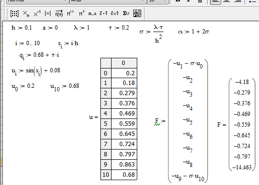The height and width of the screenshot is (185, 259).
Task: Add a subscript with Xn button
Action: [26, 14]
